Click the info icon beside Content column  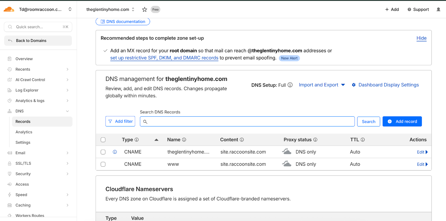242,140
